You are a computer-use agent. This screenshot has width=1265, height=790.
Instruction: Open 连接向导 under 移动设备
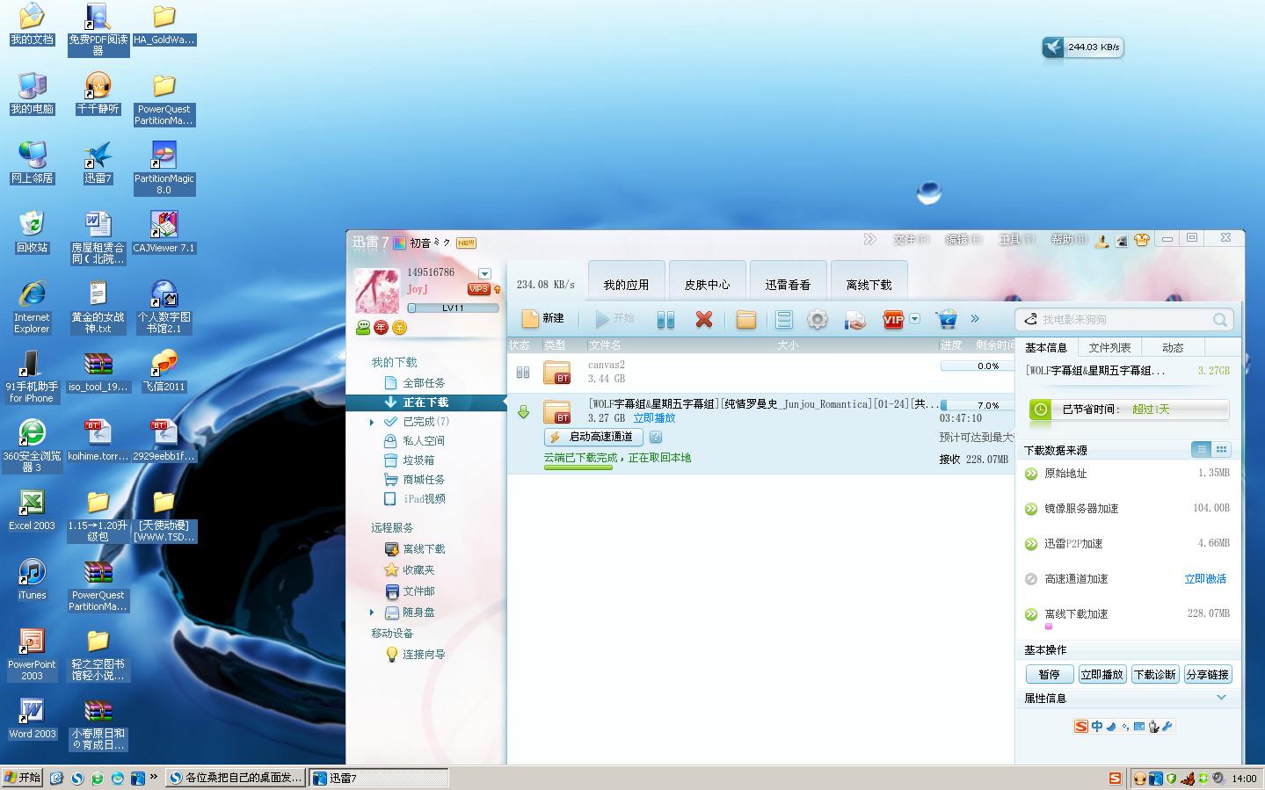tap(424, 655)
